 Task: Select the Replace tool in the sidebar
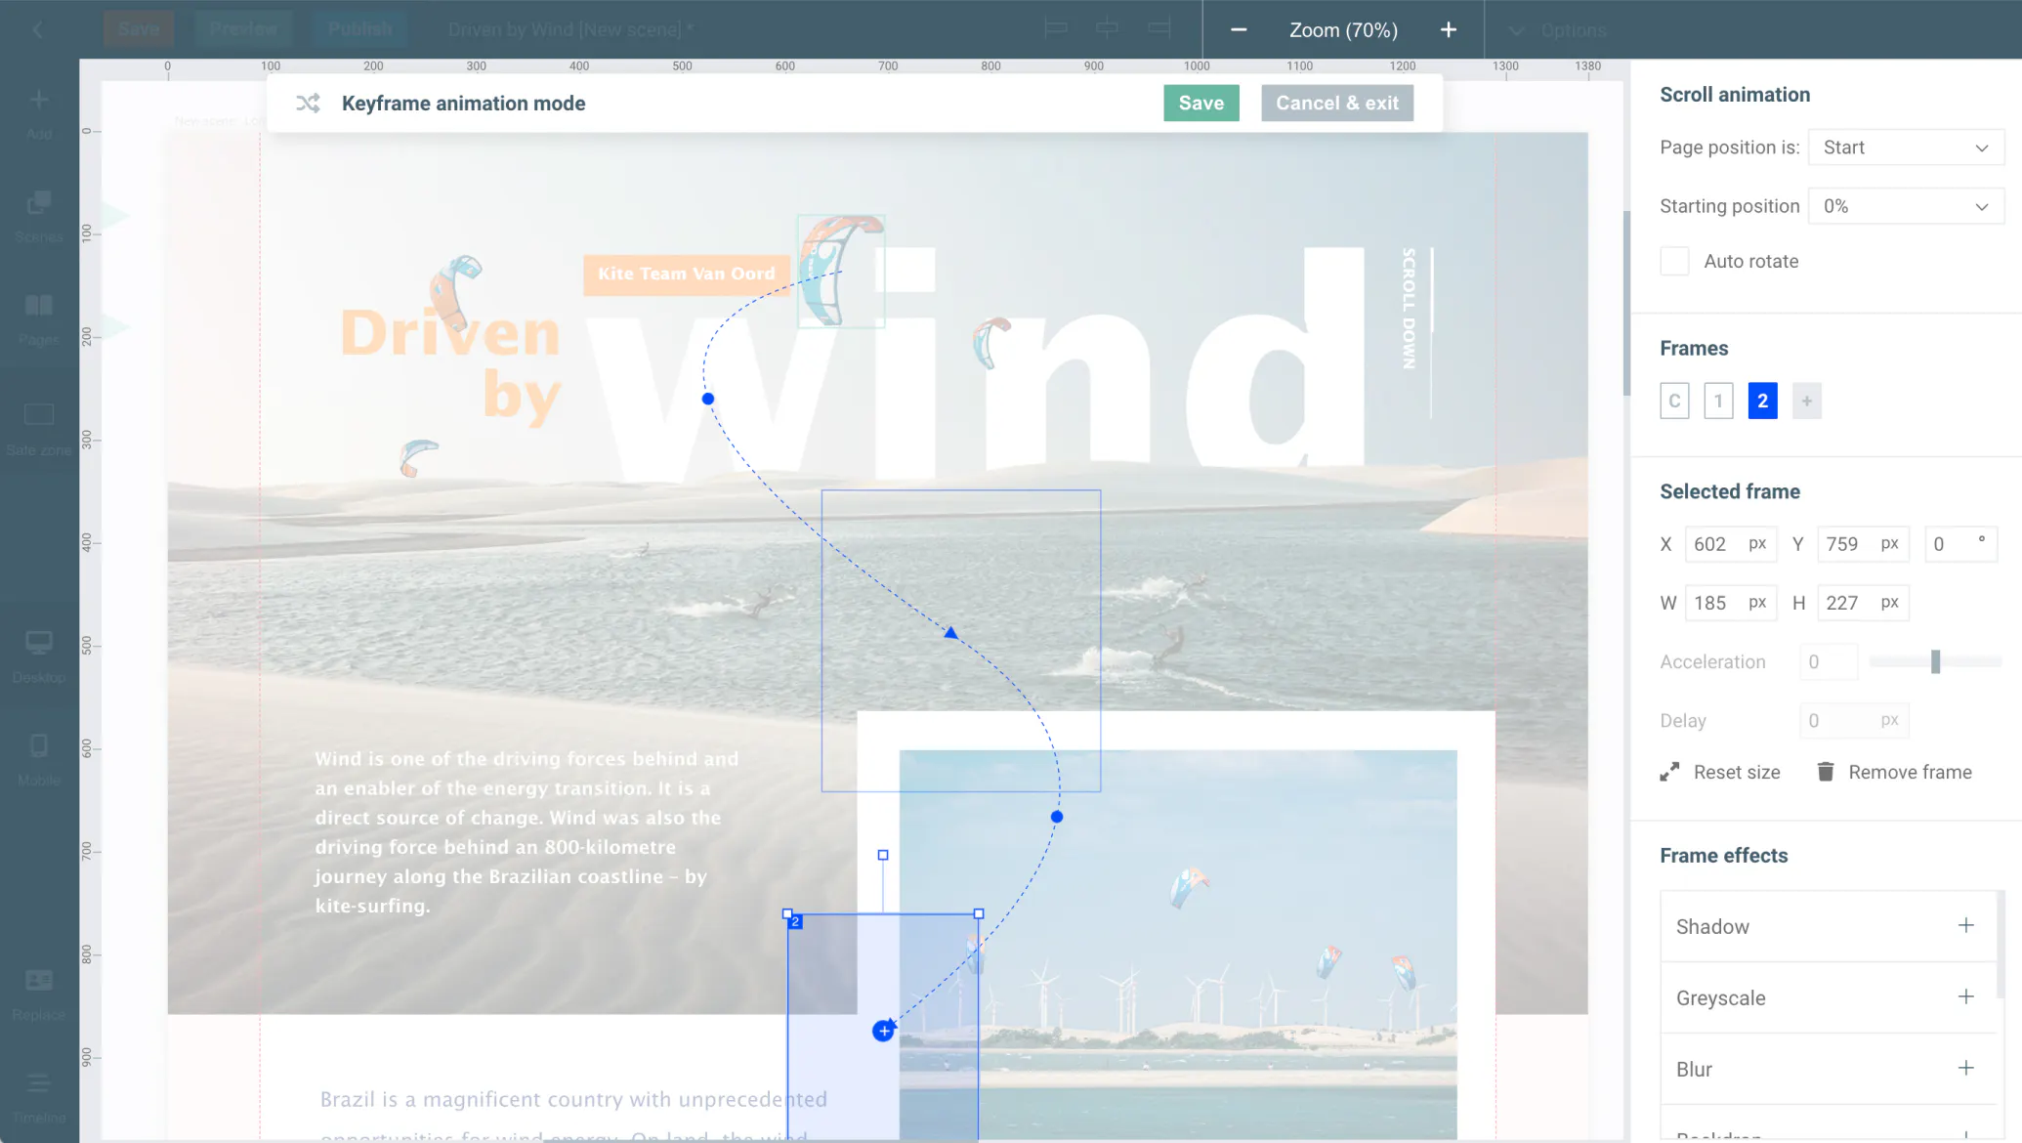pos(39,994)
